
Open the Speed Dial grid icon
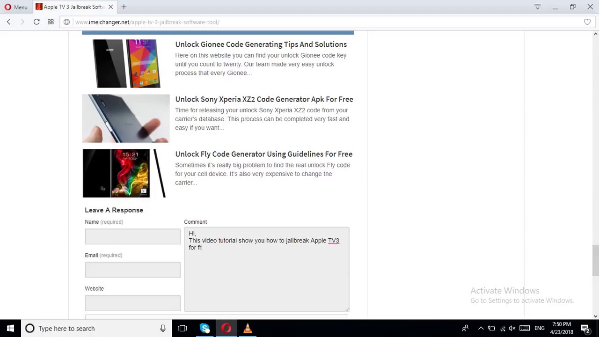click(x=51, y=22)
